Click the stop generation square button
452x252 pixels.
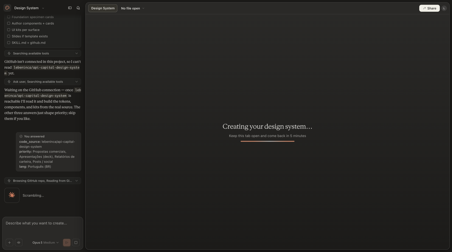click(76, 242)
